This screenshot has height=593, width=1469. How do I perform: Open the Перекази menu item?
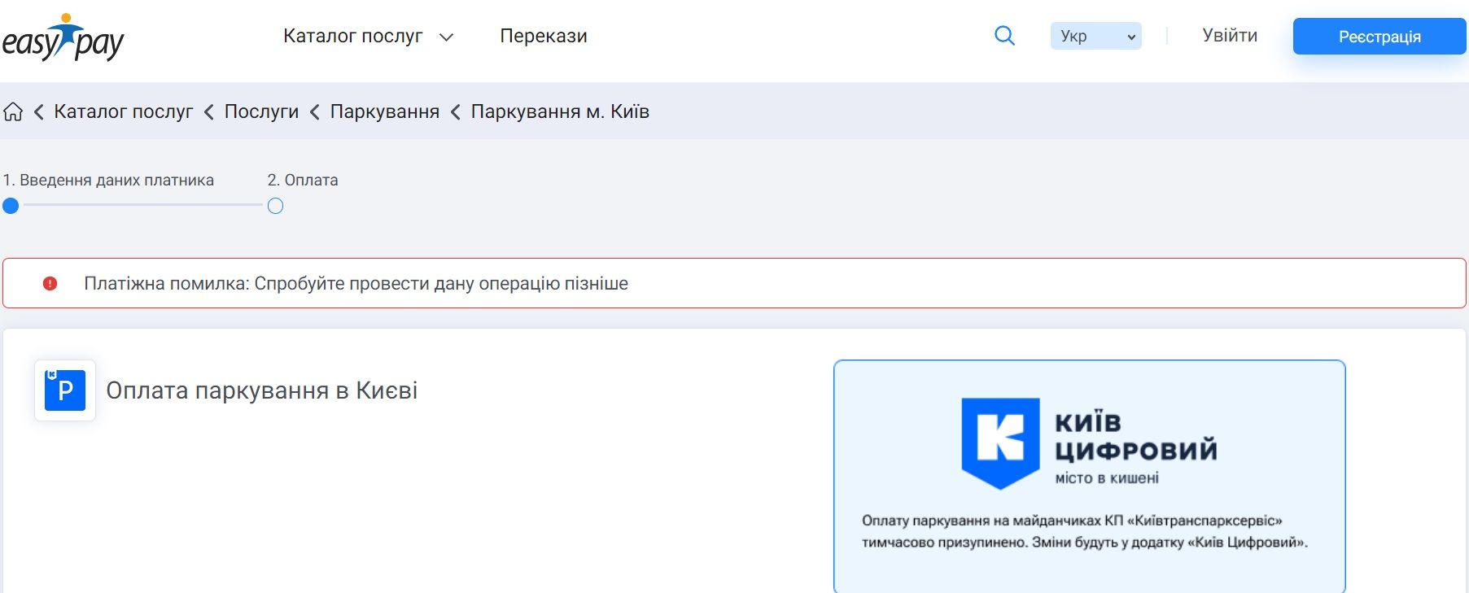tap(544, 36)
